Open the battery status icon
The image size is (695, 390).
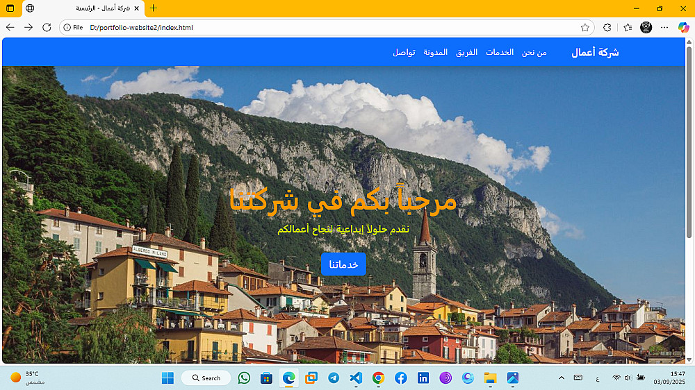tap(641, 378)
